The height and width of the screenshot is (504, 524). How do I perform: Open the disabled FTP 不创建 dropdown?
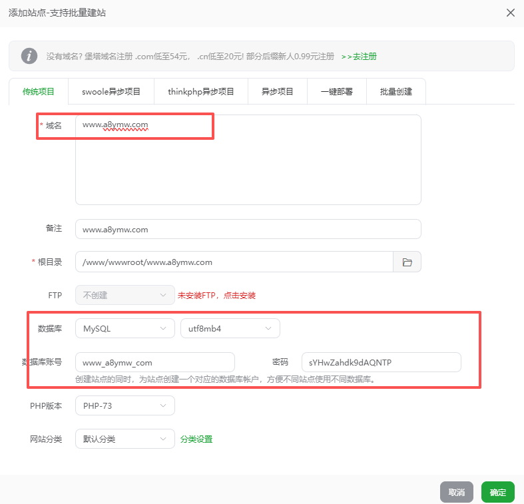[125, 295]
